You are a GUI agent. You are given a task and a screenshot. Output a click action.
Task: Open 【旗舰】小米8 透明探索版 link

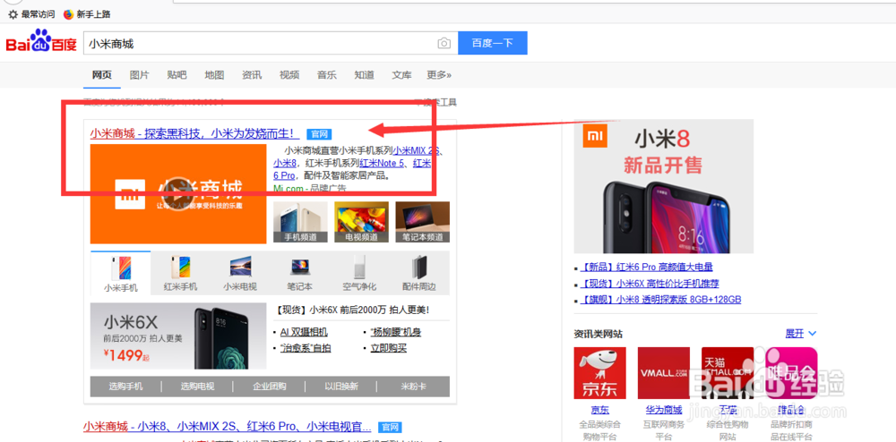pyautogui.click(x=660, y=300)
